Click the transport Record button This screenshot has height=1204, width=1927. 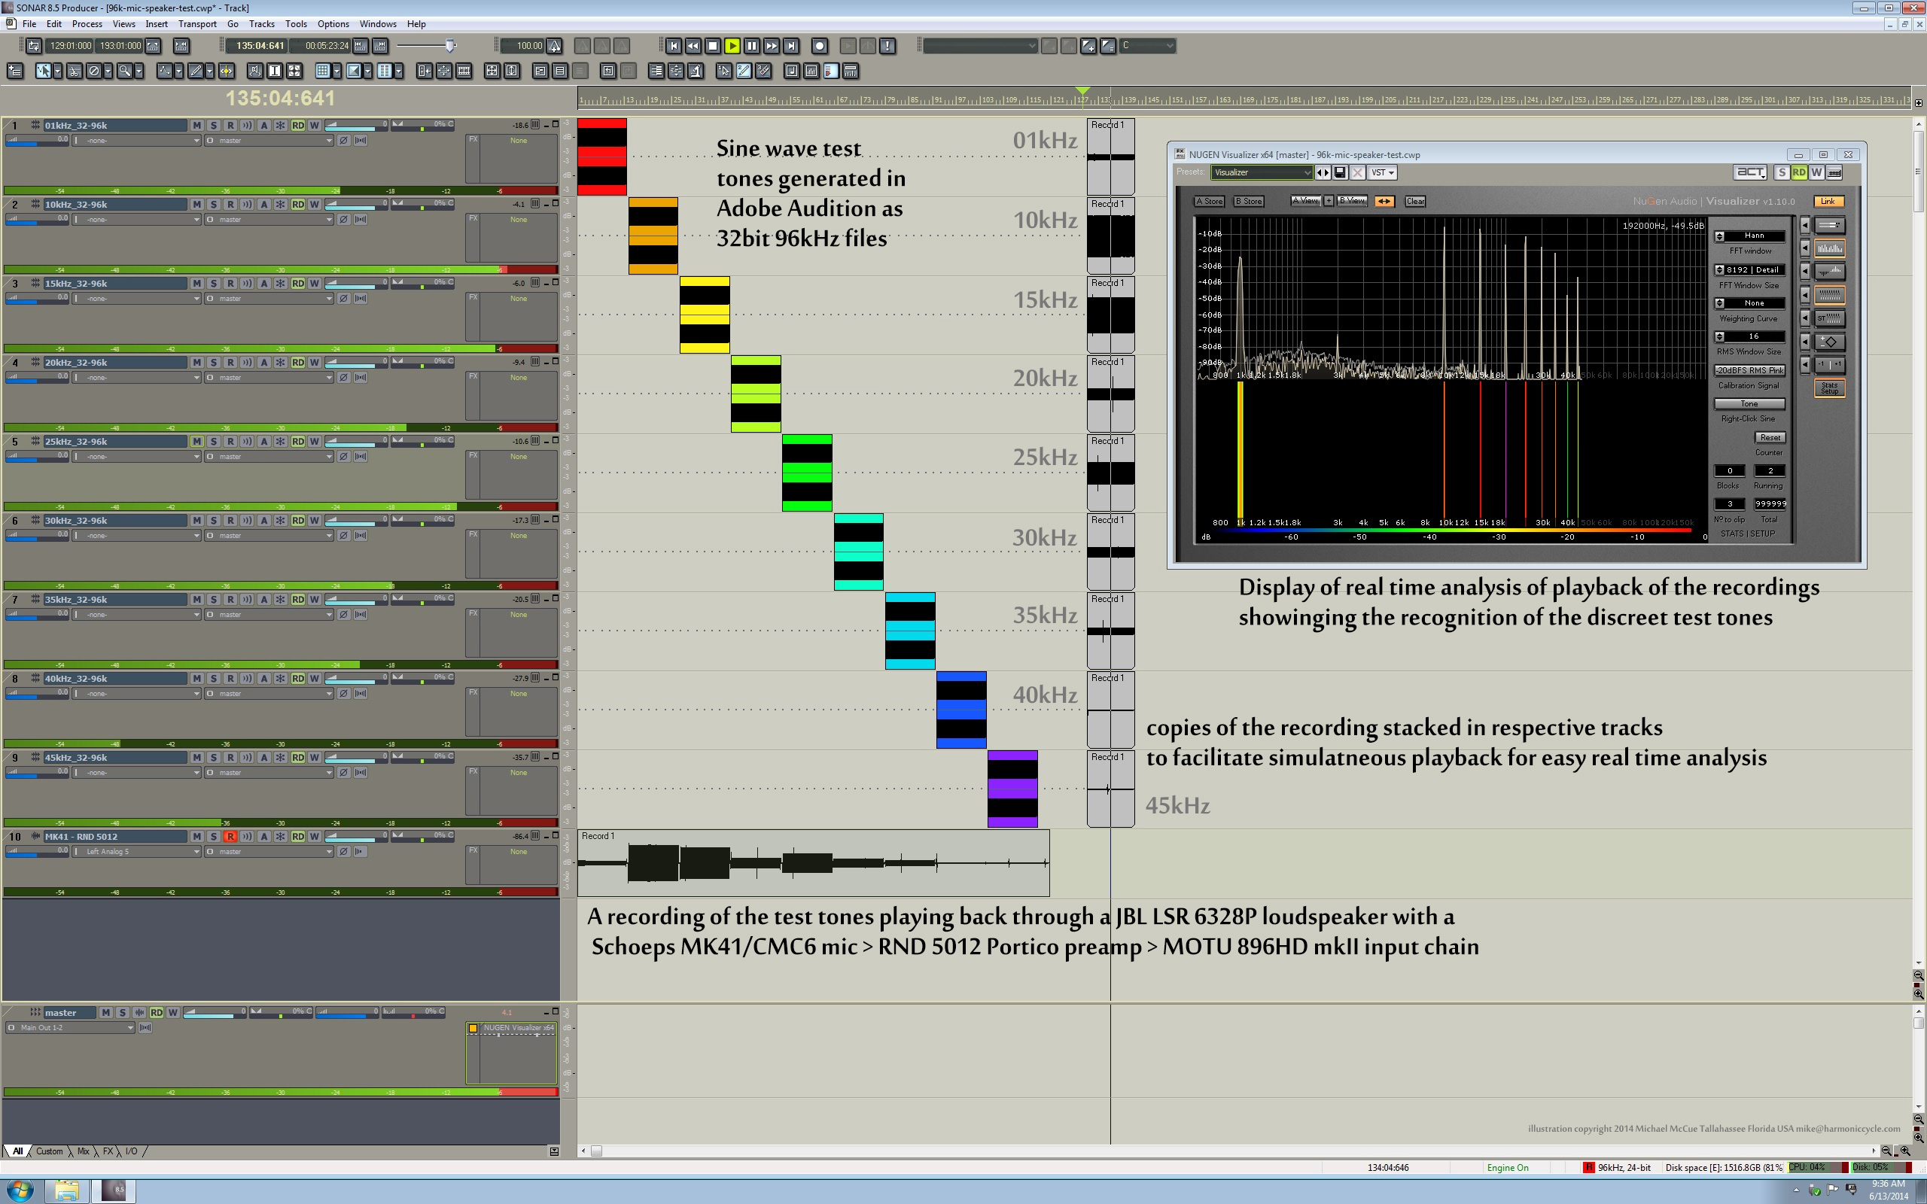(820, 46)
